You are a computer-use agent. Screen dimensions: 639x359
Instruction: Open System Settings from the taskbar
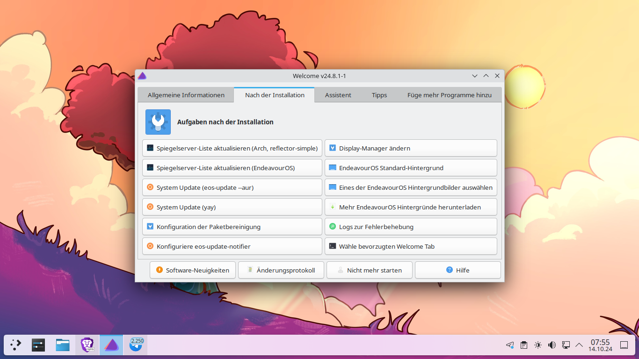coord(38,345)
